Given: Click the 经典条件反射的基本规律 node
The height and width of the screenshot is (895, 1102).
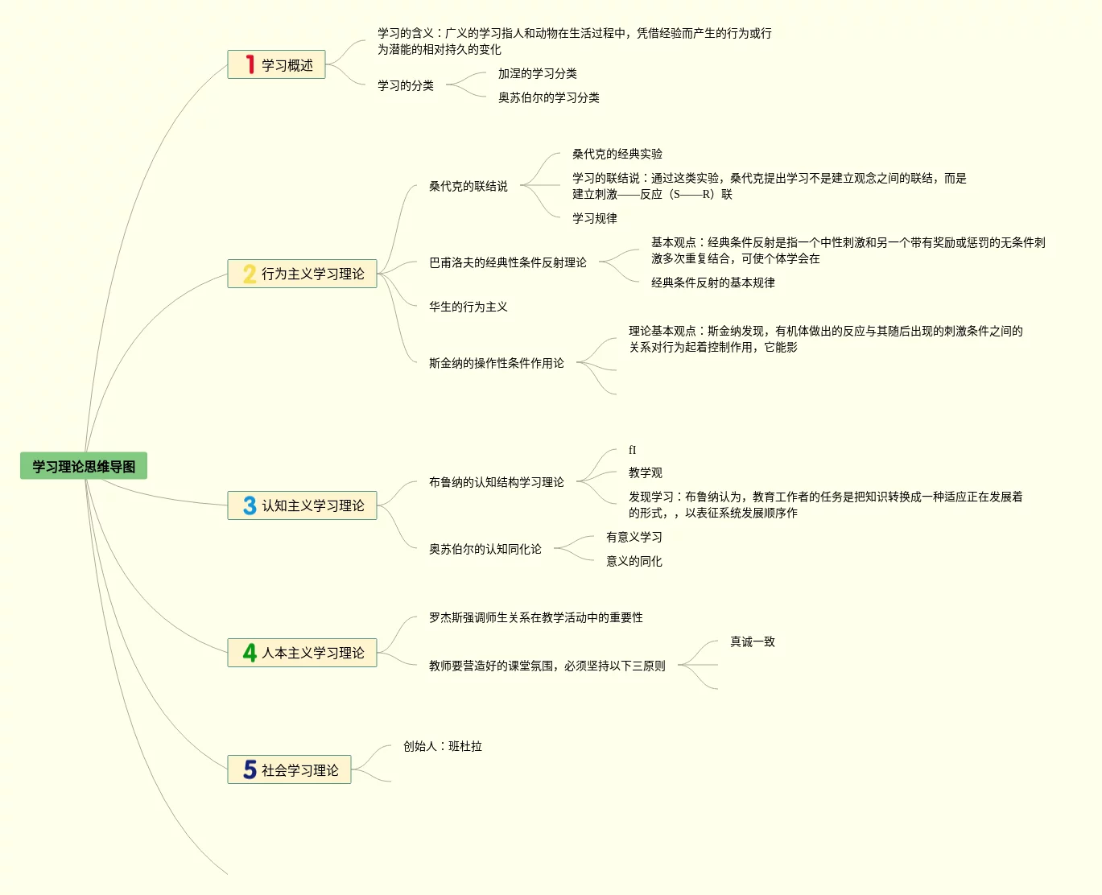Looking at the screenshot, I should (712, 283).
